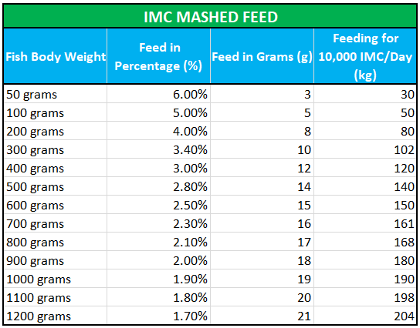Click the 198 feeding value cell

(365, 297)
